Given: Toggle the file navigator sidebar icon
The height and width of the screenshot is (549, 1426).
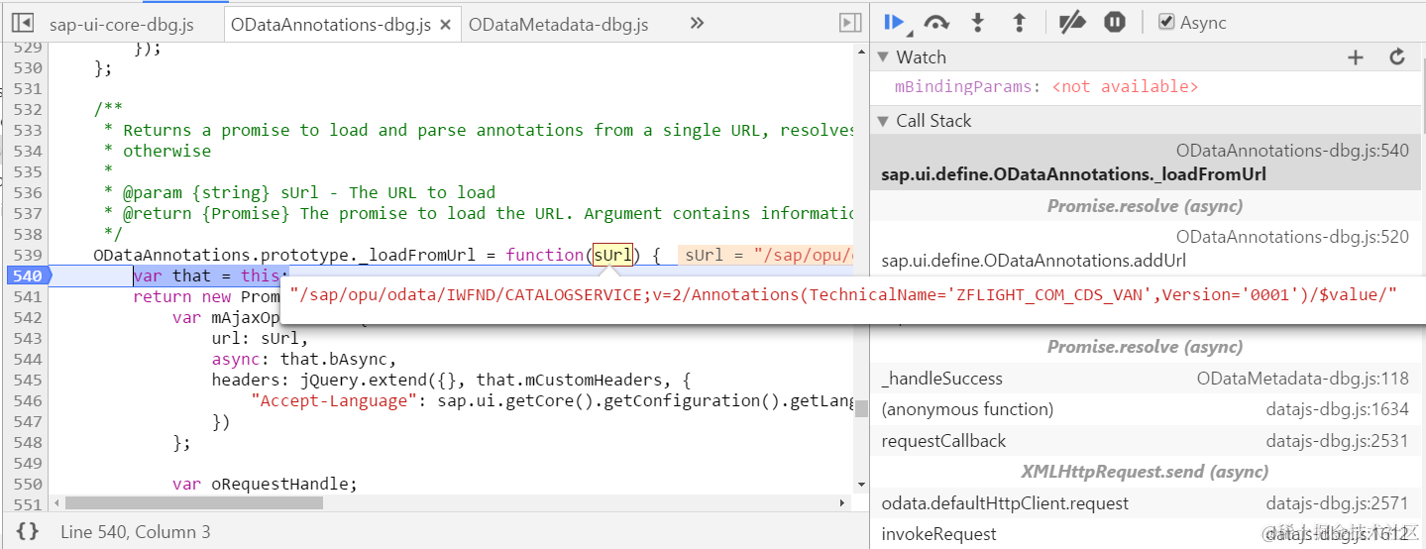Looking at the screenshot, I should click(x=23, y=23).
